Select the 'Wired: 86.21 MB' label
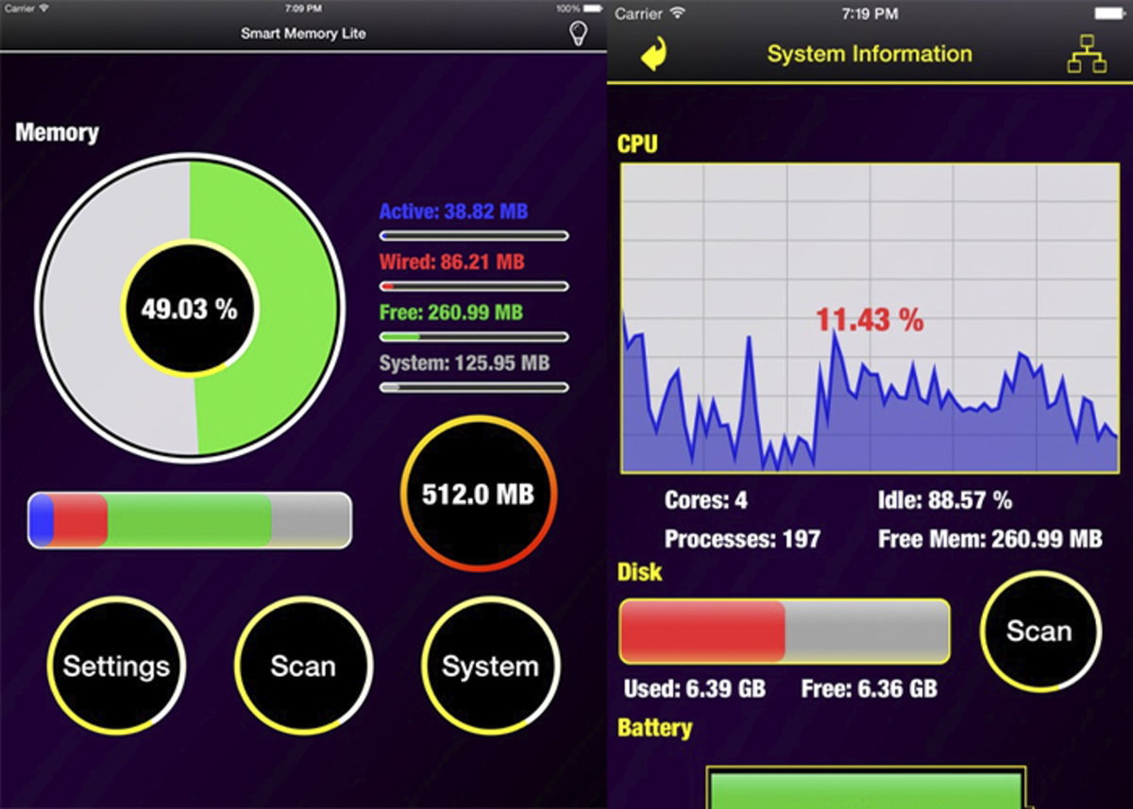This screenshot has width=1133, height=809. pyautogui.click(x=451, y=261)
